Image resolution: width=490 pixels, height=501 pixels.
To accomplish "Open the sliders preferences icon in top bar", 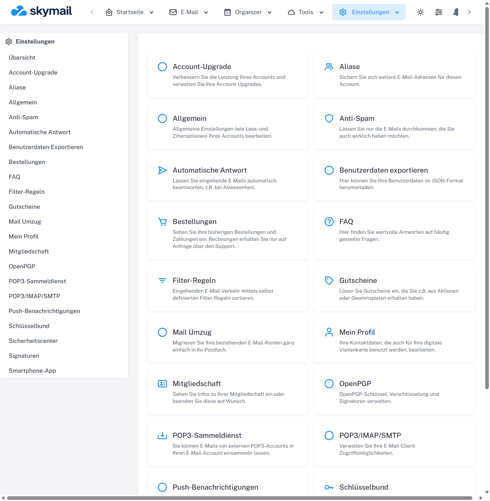I will tap(439, 12).
